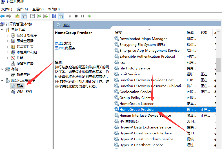
Task: Select 任务计划程序 tree item
Action: tap(27, 35)
